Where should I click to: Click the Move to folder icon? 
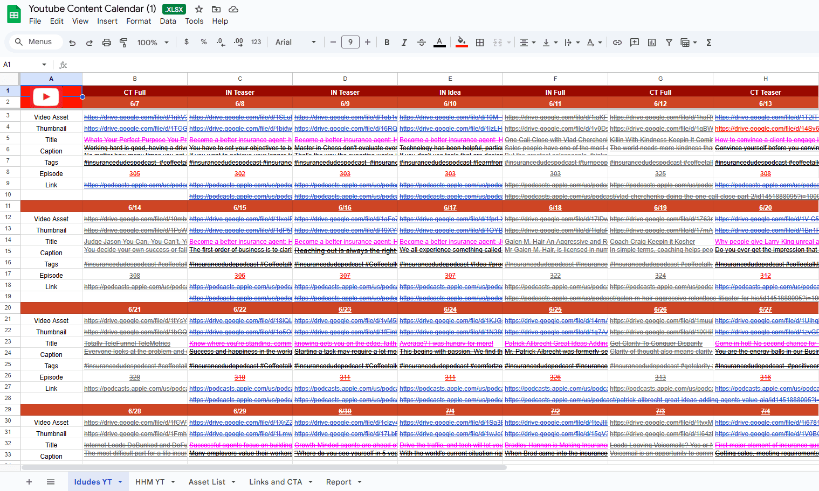[216, 9]
